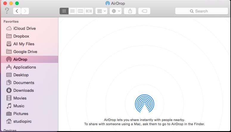This screenshot has width=231, height=132.
Task: Click the Desktop sidebar icon
Action: [9, 75]
